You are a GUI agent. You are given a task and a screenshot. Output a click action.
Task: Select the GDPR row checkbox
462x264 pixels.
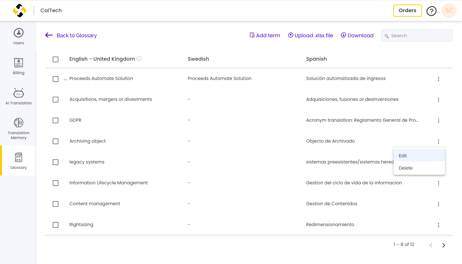[56, 120]
